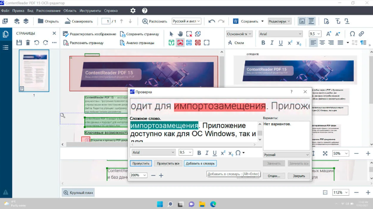Open the File menu

(x=5, y=10)
